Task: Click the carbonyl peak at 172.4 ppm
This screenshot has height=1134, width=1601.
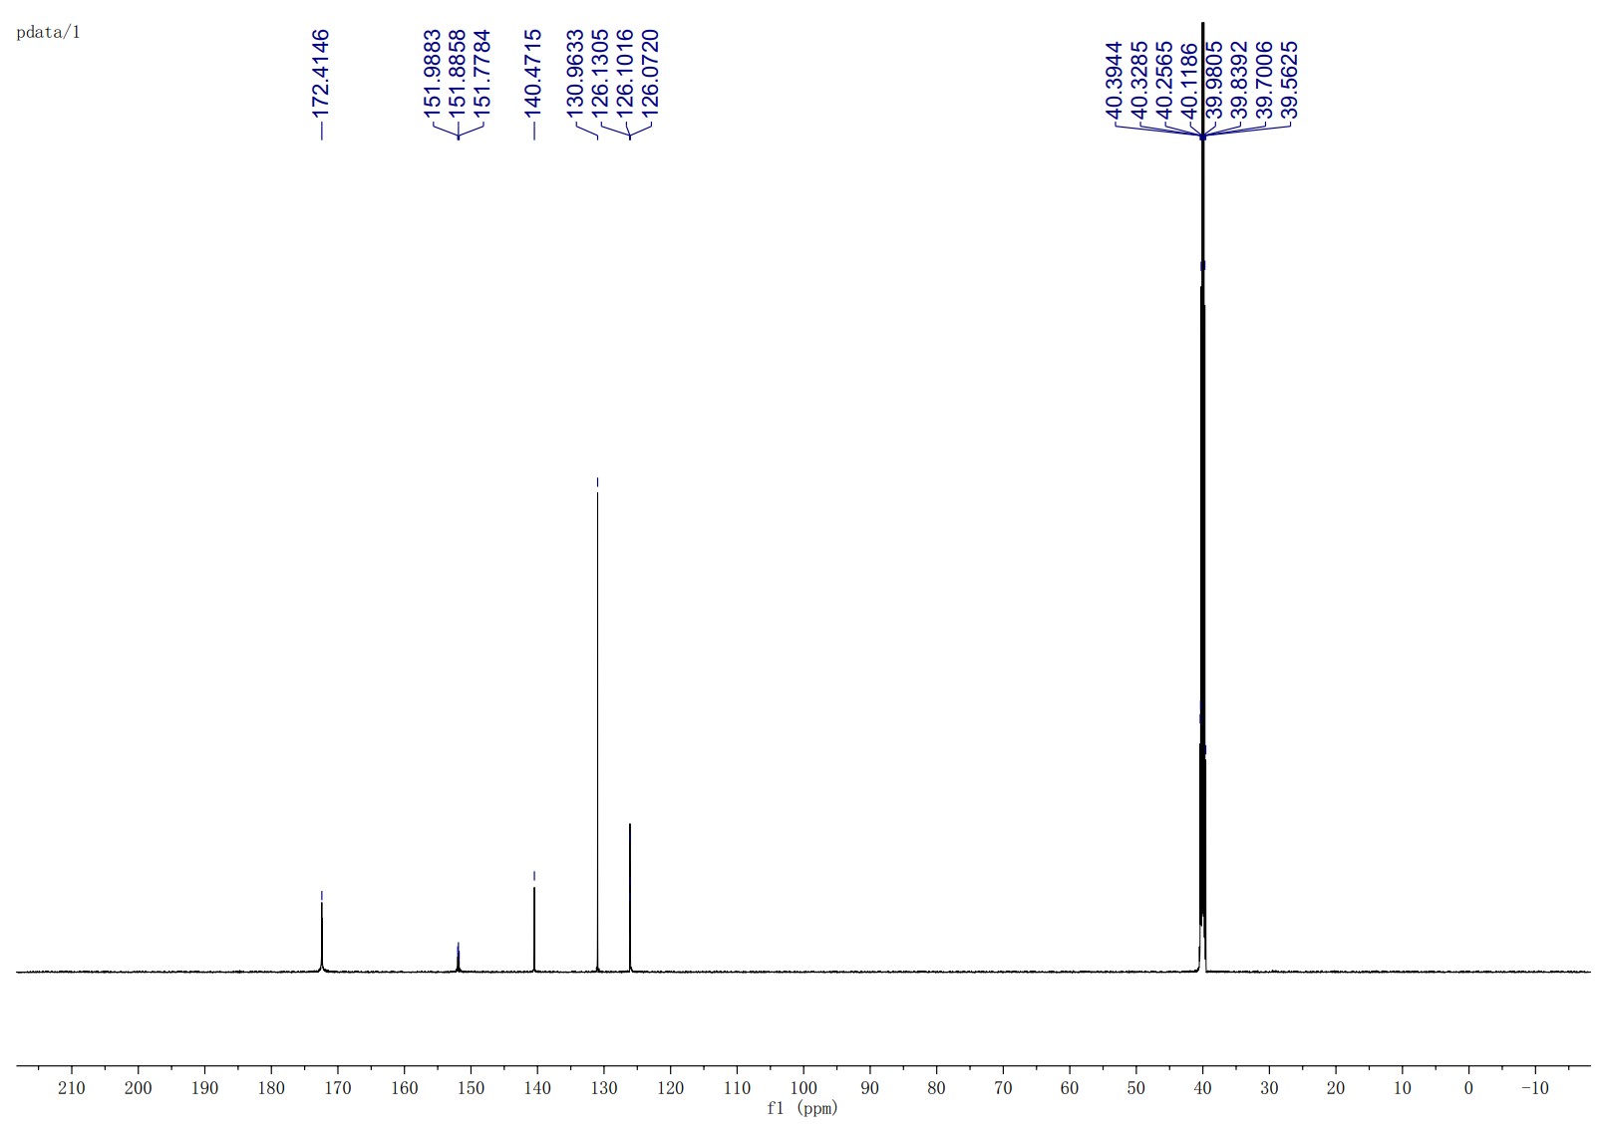Action: [322, 936]
